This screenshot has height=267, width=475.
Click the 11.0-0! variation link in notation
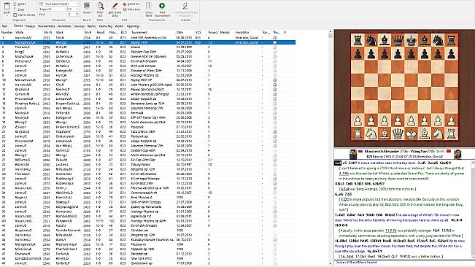(x=391, y=231)
